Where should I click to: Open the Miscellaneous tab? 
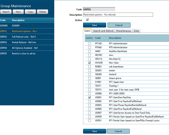[x=123, y=31]
